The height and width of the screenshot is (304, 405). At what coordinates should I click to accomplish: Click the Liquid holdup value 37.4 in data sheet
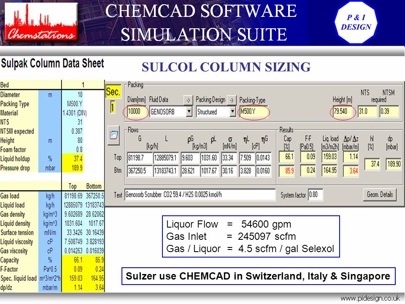[78, 159]
